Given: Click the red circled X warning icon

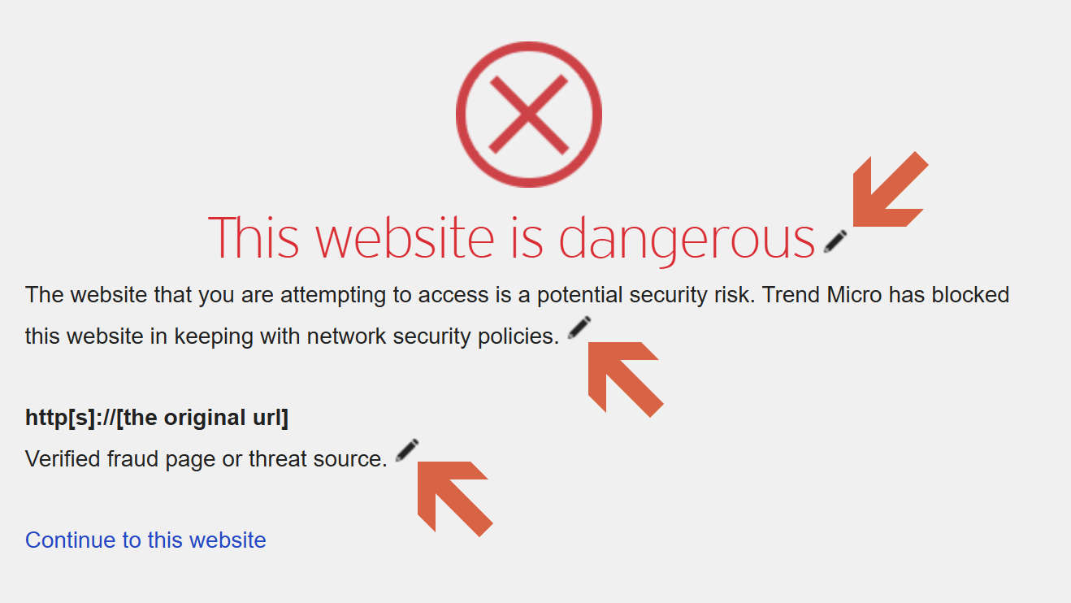Looking at the screenshot, I should 529,115.
